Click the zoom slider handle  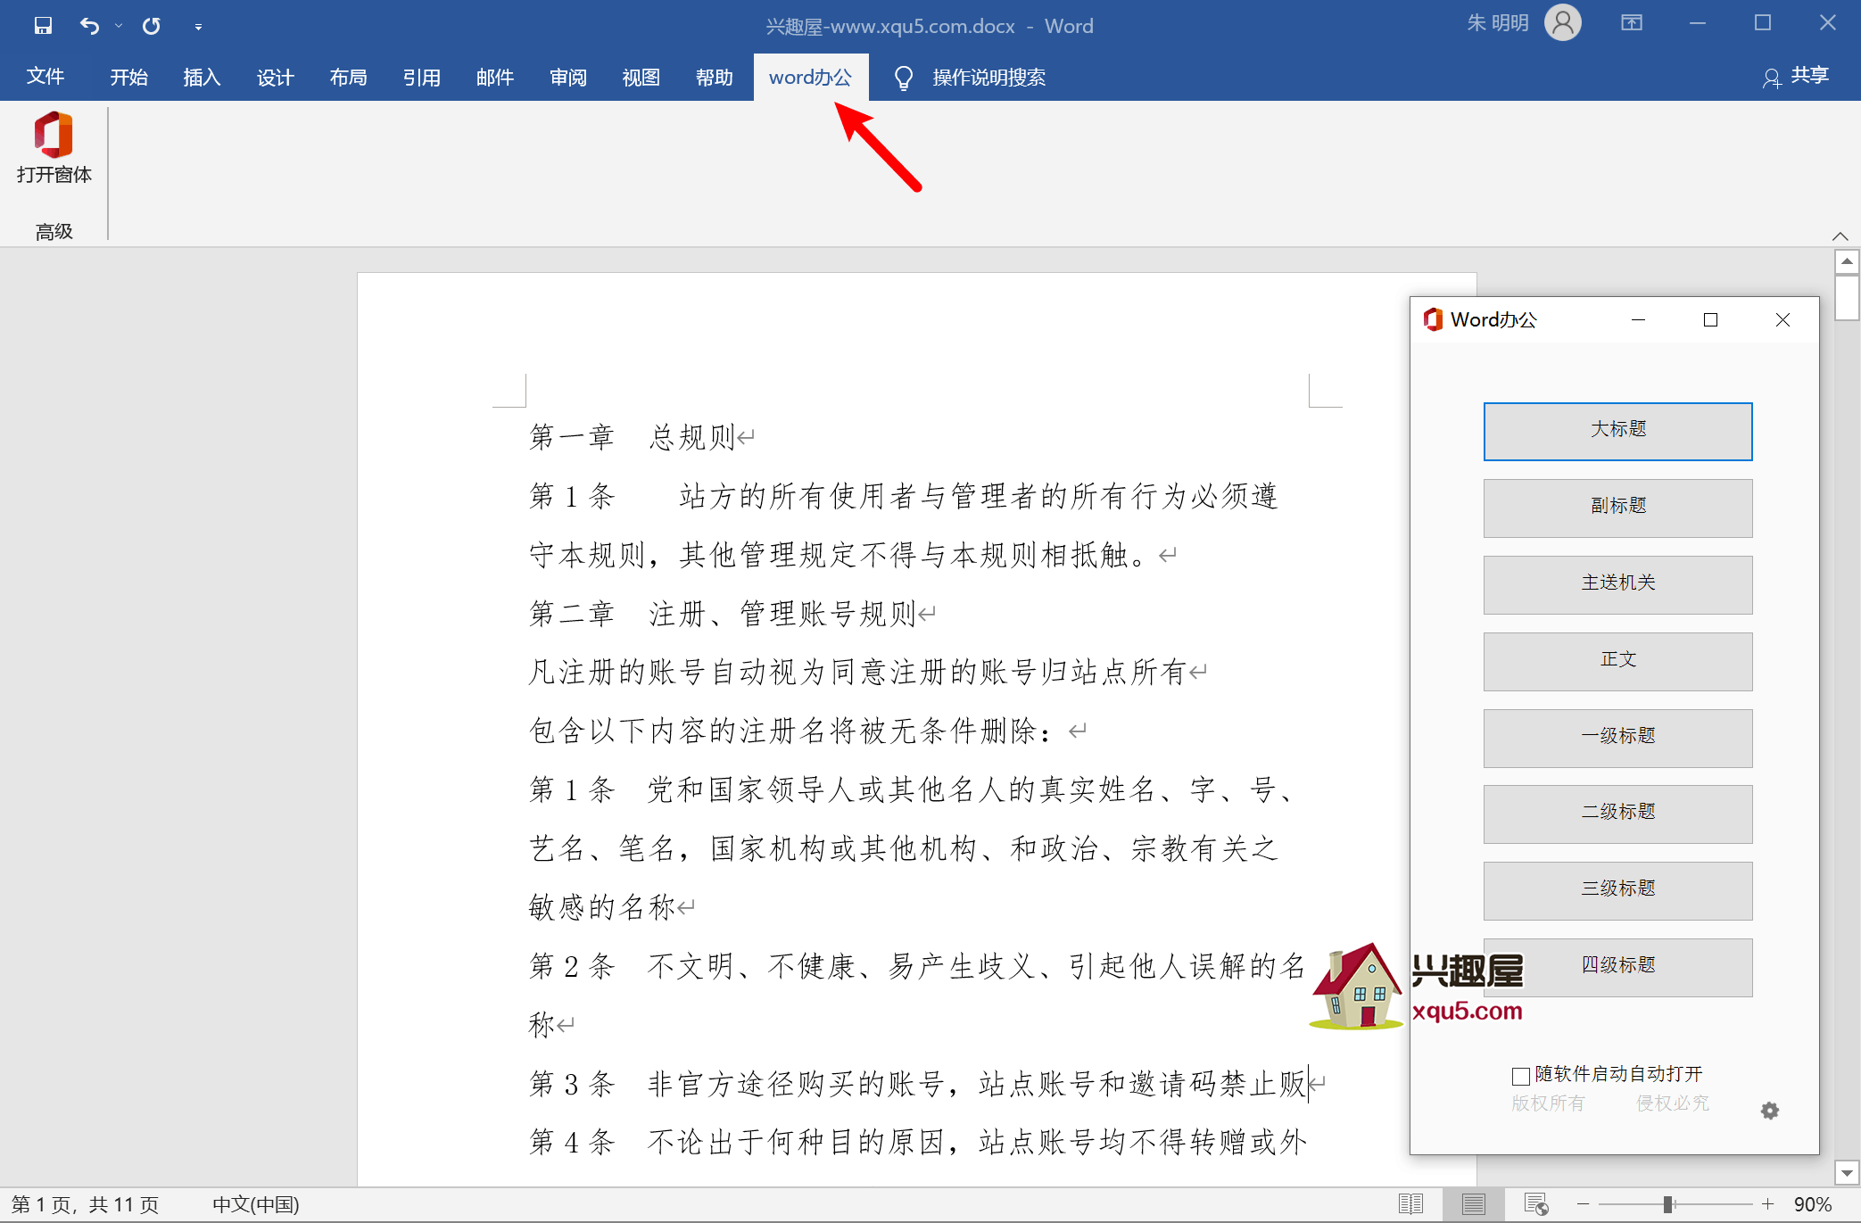[1667, 1204]
